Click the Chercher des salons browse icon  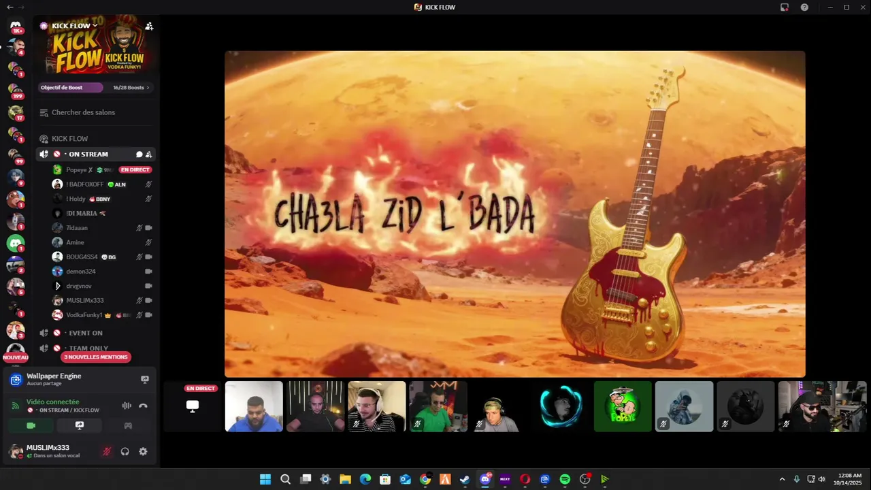[x=44, y=112]
